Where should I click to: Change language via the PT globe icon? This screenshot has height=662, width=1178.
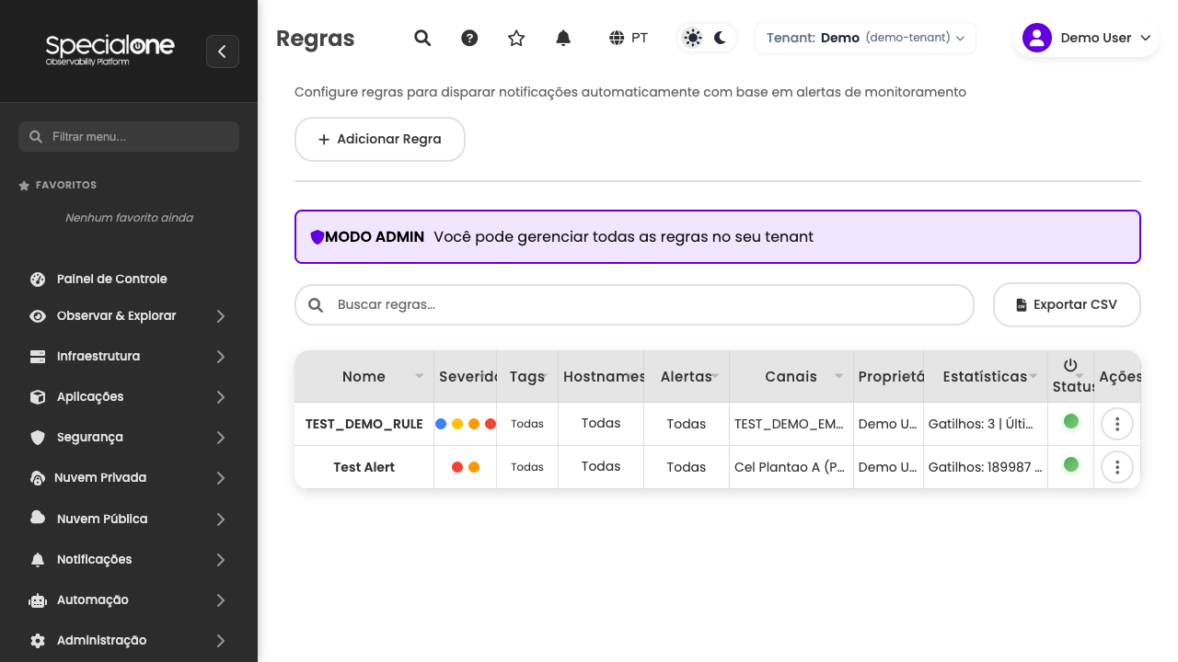point(629,38)
